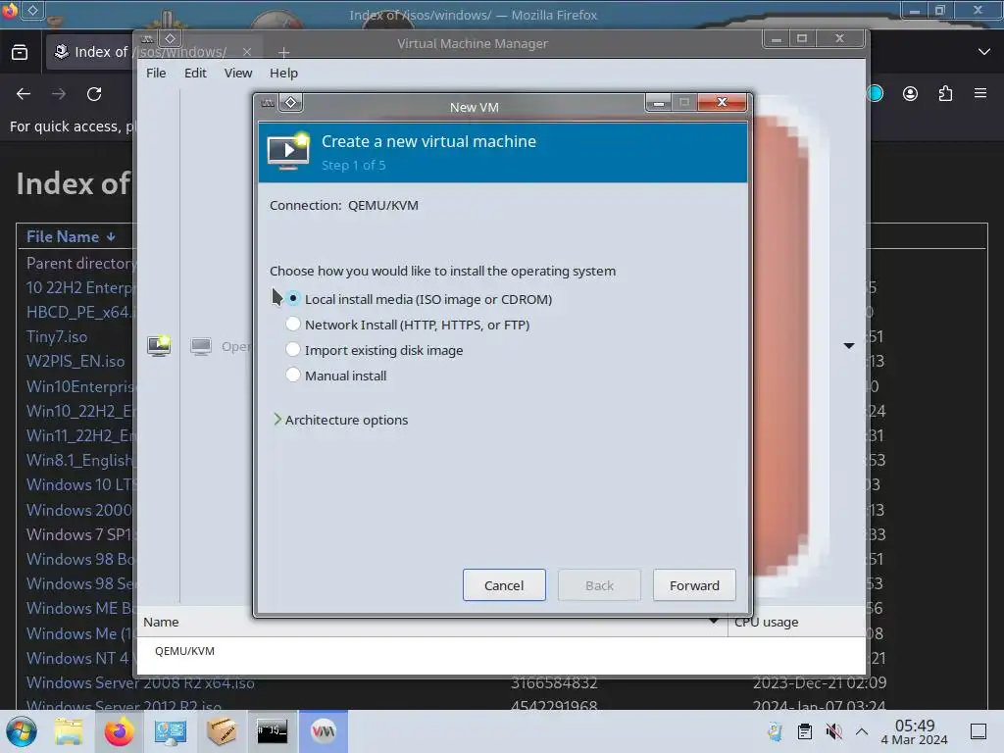The height and width of the screenshot is (753, 1004).
Task: Click New VM keep-on-top diamond icon
Action: [290, 102]
